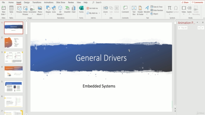Image resolution: width=205 pixels, height=115 pixels.
Task: Click the General Drivers title text
Action: pos(101,58)
